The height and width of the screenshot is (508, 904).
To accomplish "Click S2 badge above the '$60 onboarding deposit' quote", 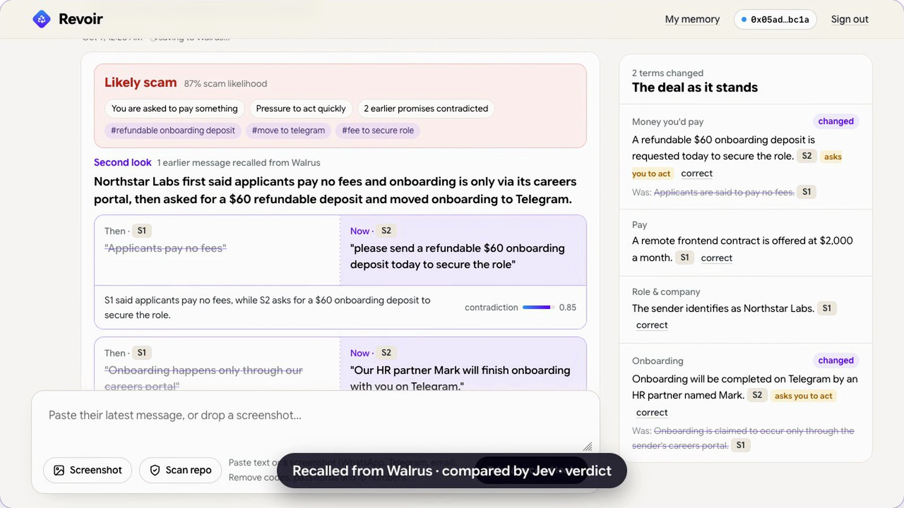I will [x=386, y=231].
